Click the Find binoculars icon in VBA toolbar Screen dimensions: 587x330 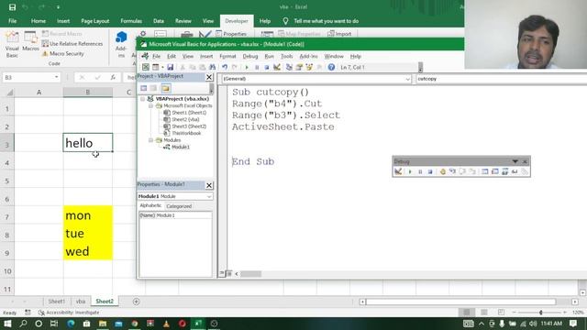click(x=212, y=67)
